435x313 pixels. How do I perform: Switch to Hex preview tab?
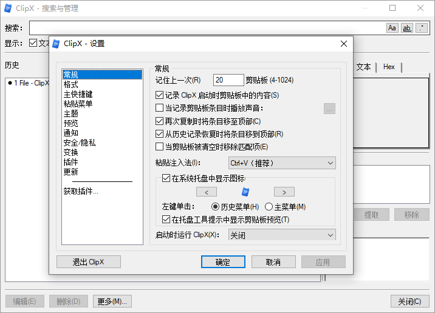pyautogui.click(x=389, y=67)
